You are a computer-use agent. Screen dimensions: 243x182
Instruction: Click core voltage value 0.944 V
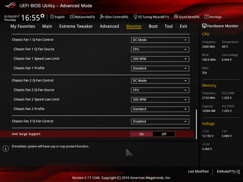click(x=227, y=60)
